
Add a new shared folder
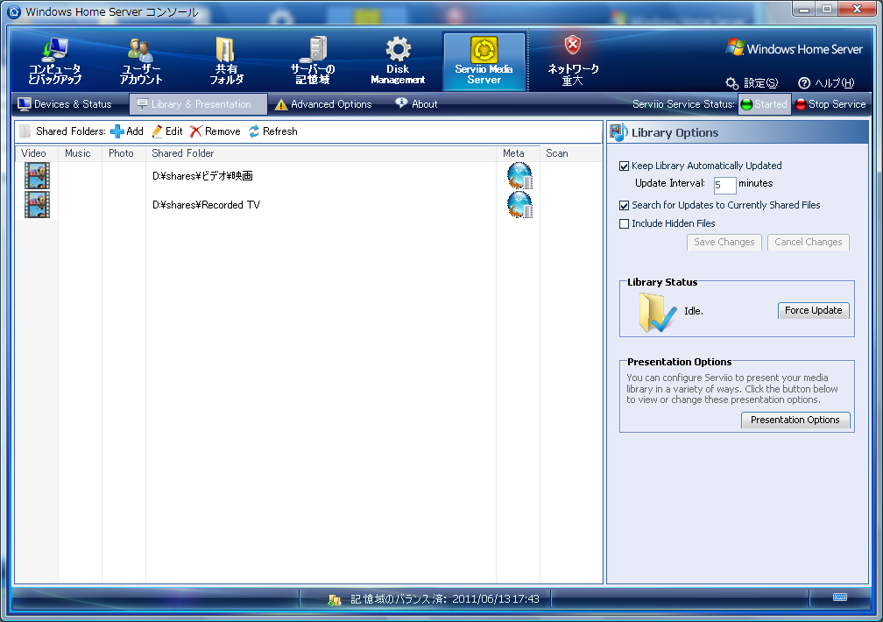(126, 131)
